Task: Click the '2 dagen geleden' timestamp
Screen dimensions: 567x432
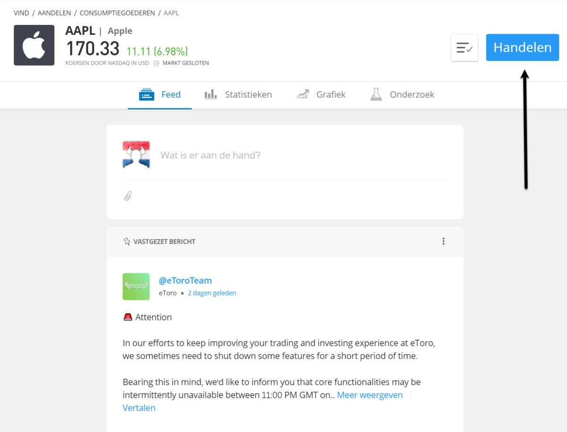Action: 212,293
